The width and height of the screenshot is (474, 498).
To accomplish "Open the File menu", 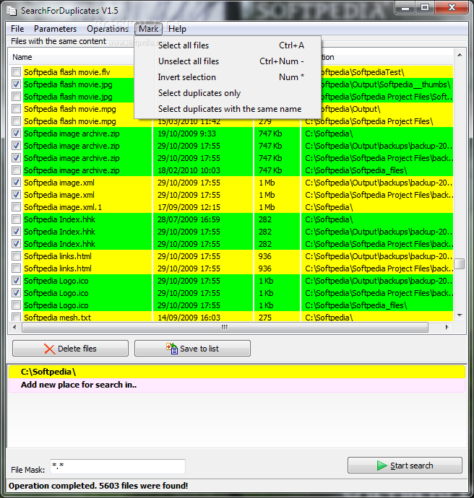I will pos(17,29).
